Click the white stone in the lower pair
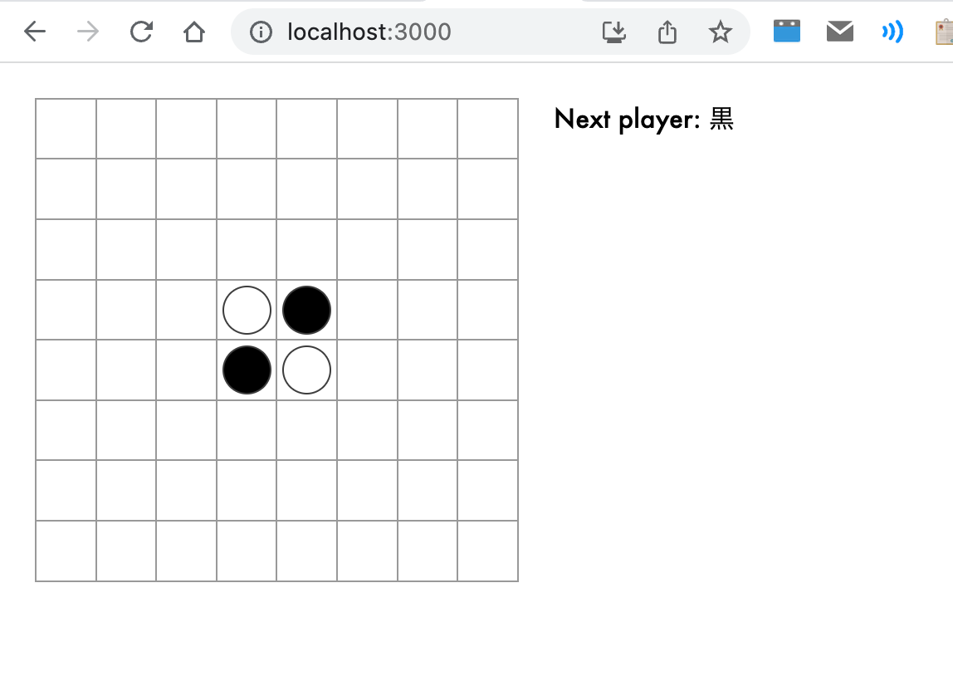The height and width of the screenshot is (676, 953). [x=306, y=370]
